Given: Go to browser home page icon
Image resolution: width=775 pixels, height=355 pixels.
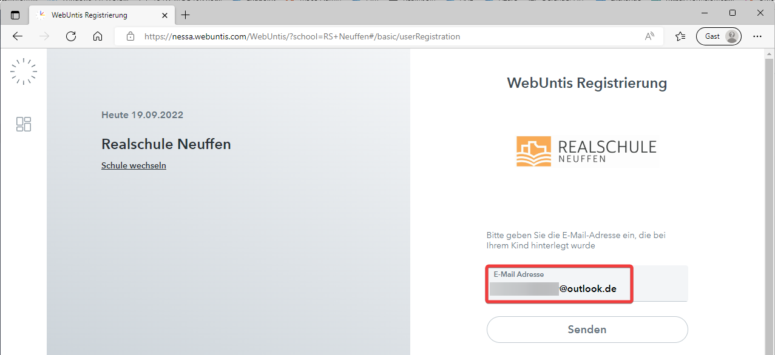Looking at the screenshot, I should click(98, 36).
